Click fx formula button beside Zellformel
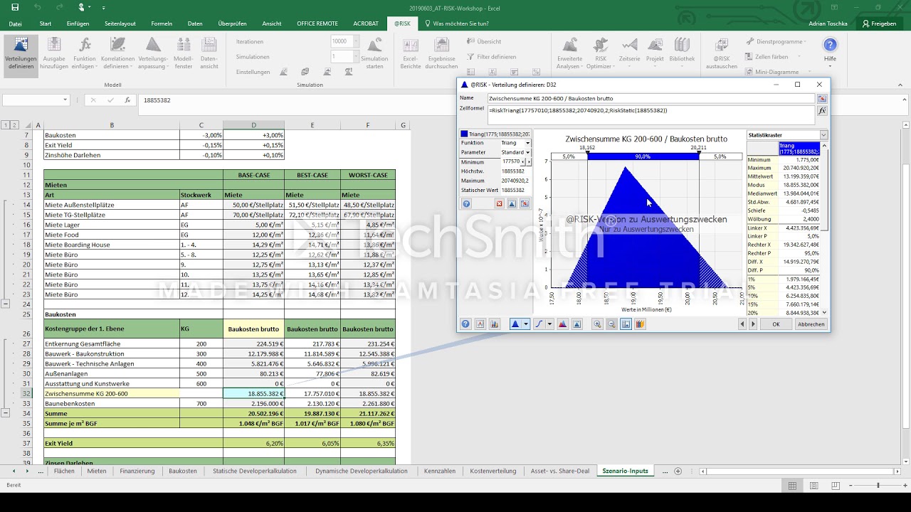Viewport: 911px width, 512px height. pos(822,111)
